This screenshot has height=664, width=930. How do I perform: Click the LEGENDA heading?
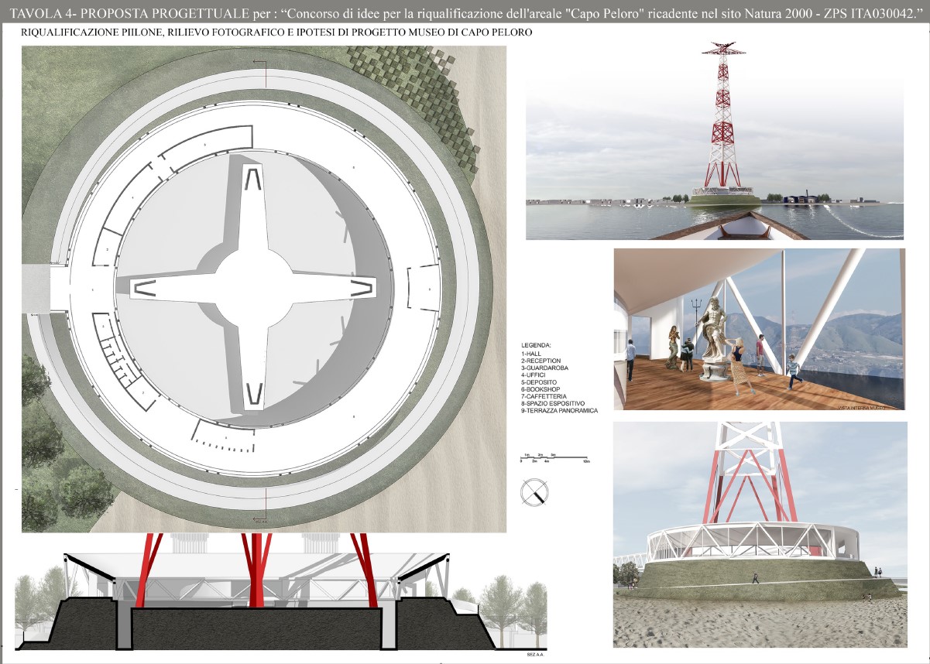[536, 344]
